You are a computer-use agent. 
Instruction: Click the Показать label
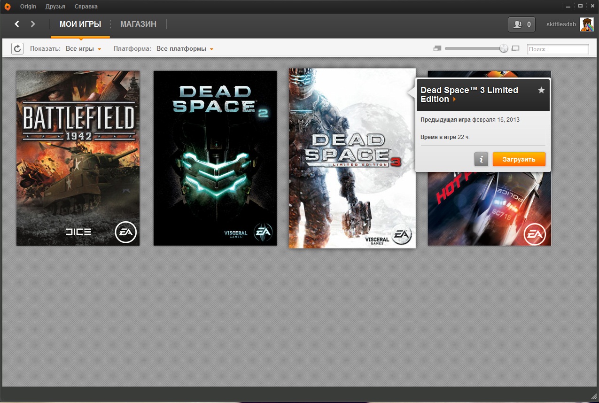coord(46,49)
